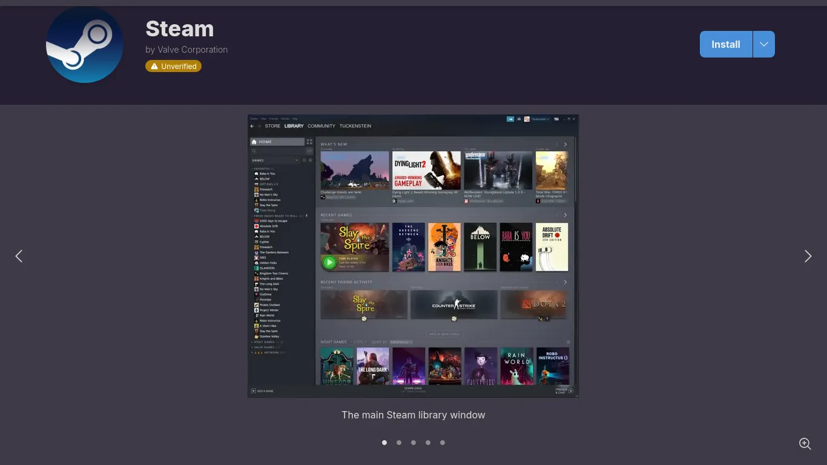The width and height of the screenshot is (827, 465).
Task: Select the second carousel dot
Action: click(x=399, y=443)
